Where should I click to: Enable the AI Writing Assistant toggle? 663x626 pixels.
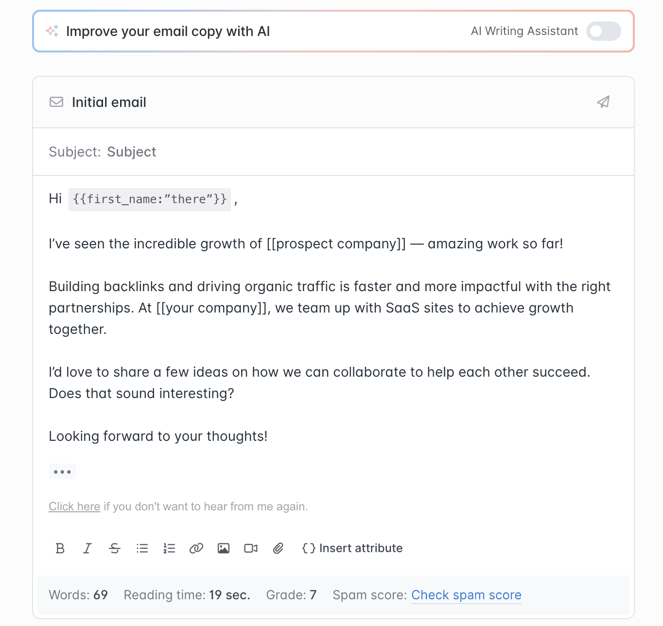603,31
